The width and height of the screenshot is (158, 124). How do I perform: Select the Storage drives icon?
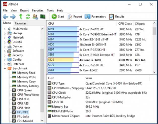click(9, 33)
